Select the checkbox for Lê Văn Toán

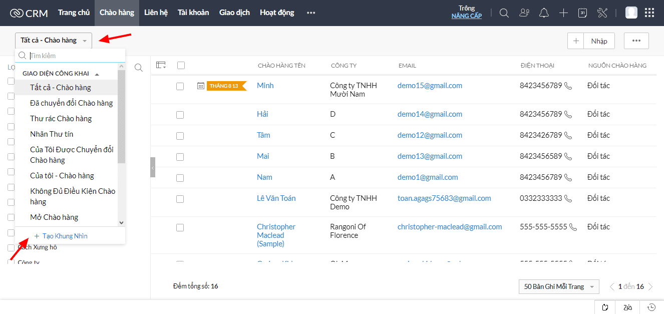[x=180, y=199]
